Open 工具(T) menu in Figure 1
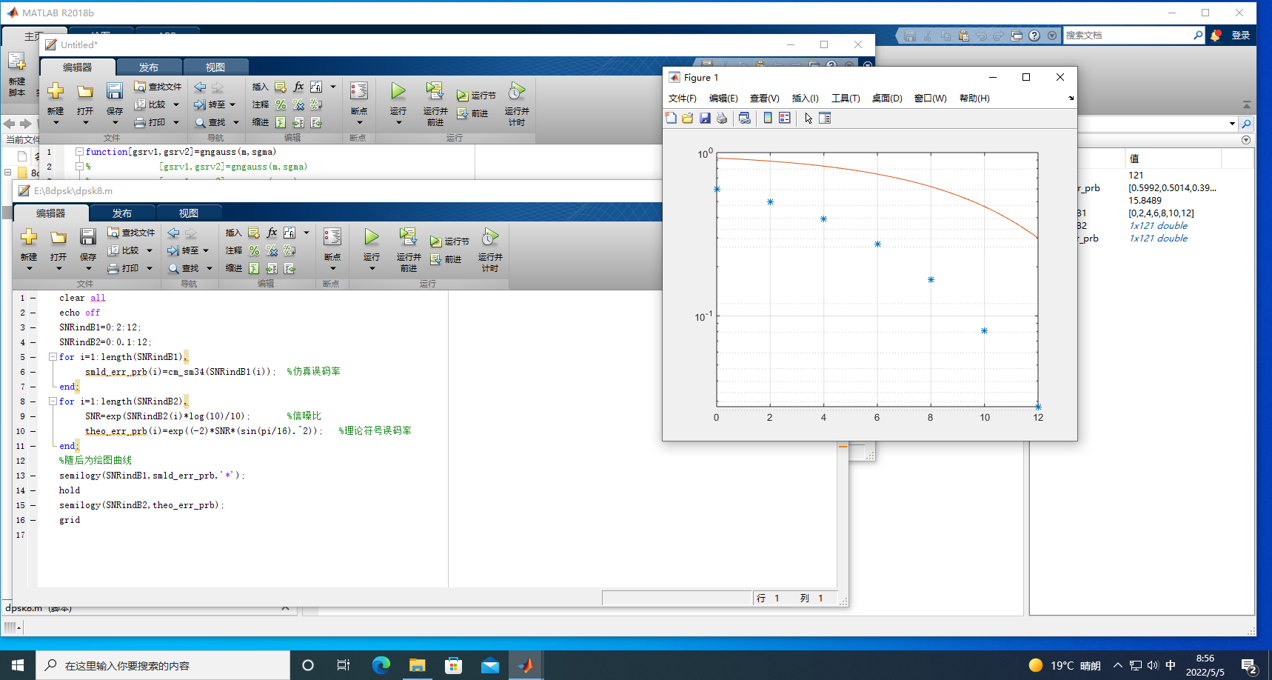The height and width of the screenshot is (680, 1272). (846, 98)
